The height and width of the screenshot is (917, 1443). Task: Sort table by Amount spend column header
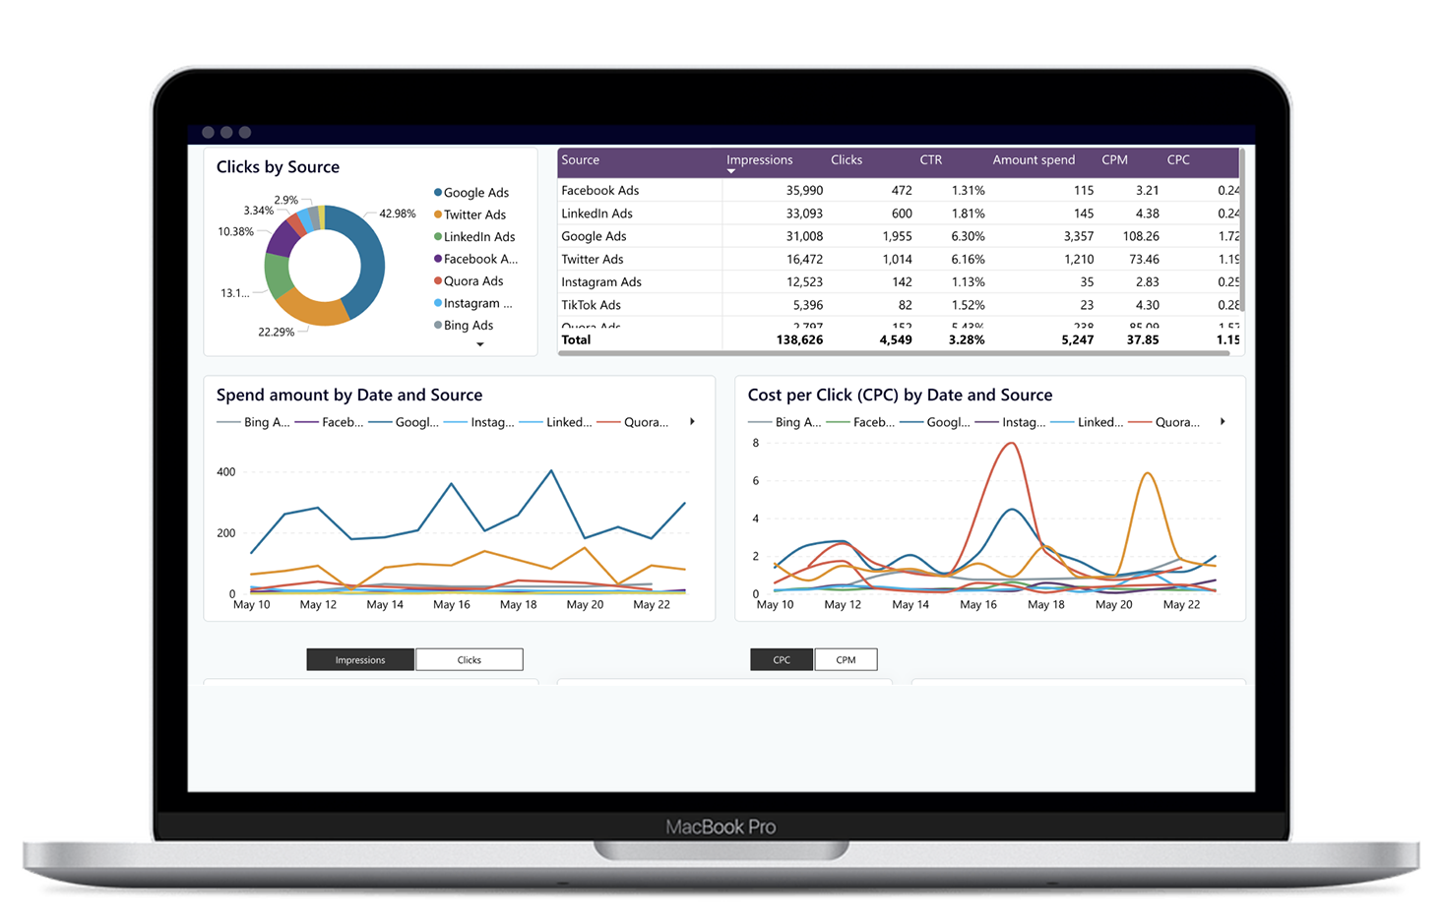point(1034,160)
